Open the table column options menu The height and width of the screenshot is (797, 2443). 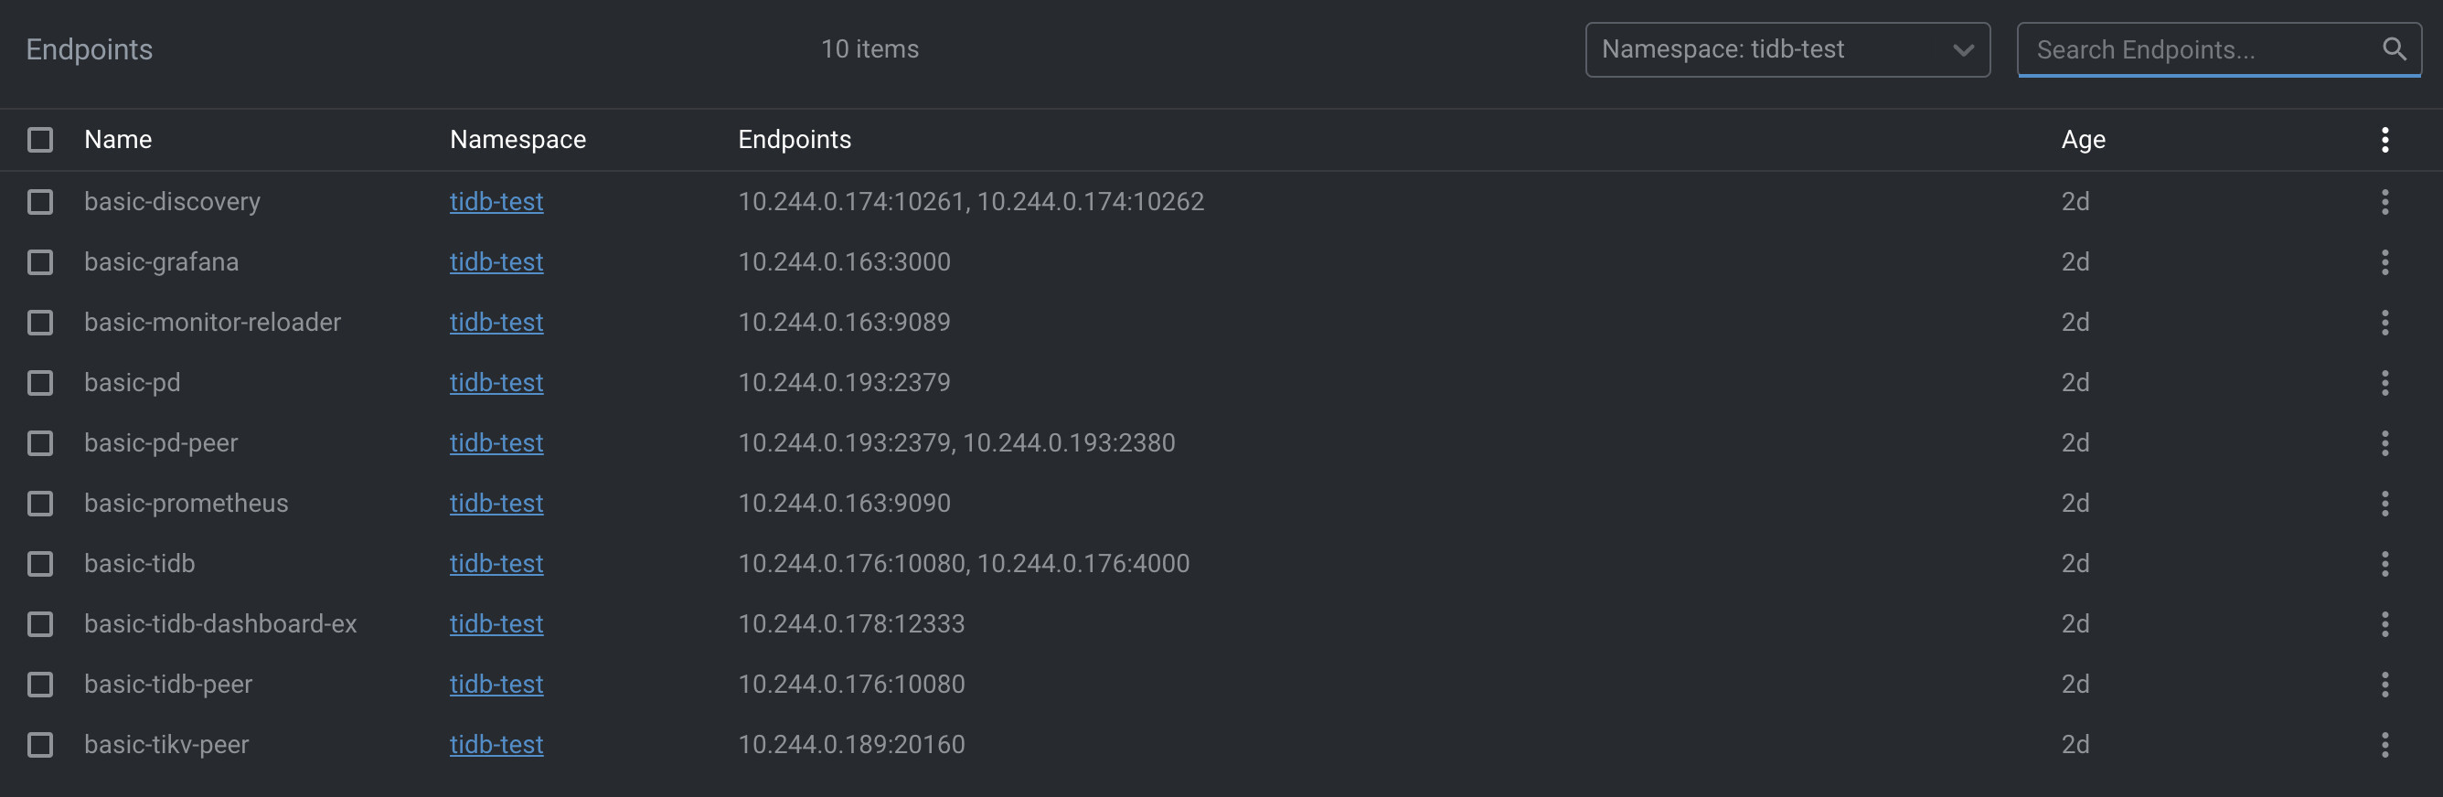(x=2384, y=140)
